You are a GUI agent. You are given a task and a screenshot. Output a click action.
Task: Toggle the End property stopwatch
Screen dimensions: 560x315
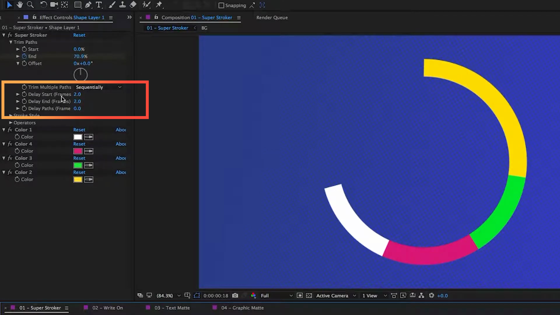click(24, 56)
